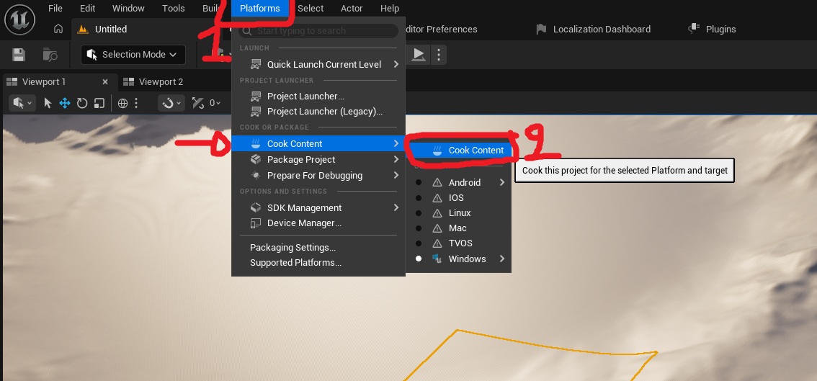This screenshot has height=381, width=817.
Task: Expand the Android submenu arrow
Action: tap(502, 182)
